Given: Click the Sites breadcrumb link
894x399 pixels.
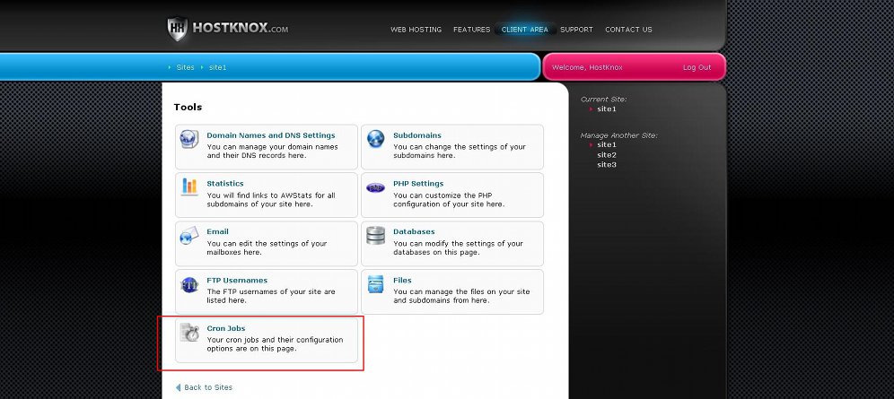Looking at the screenshot, I should coord(184,67).
